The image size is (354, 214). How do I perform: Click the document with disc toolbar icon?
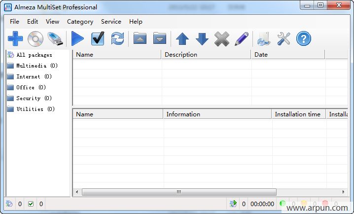264,39
